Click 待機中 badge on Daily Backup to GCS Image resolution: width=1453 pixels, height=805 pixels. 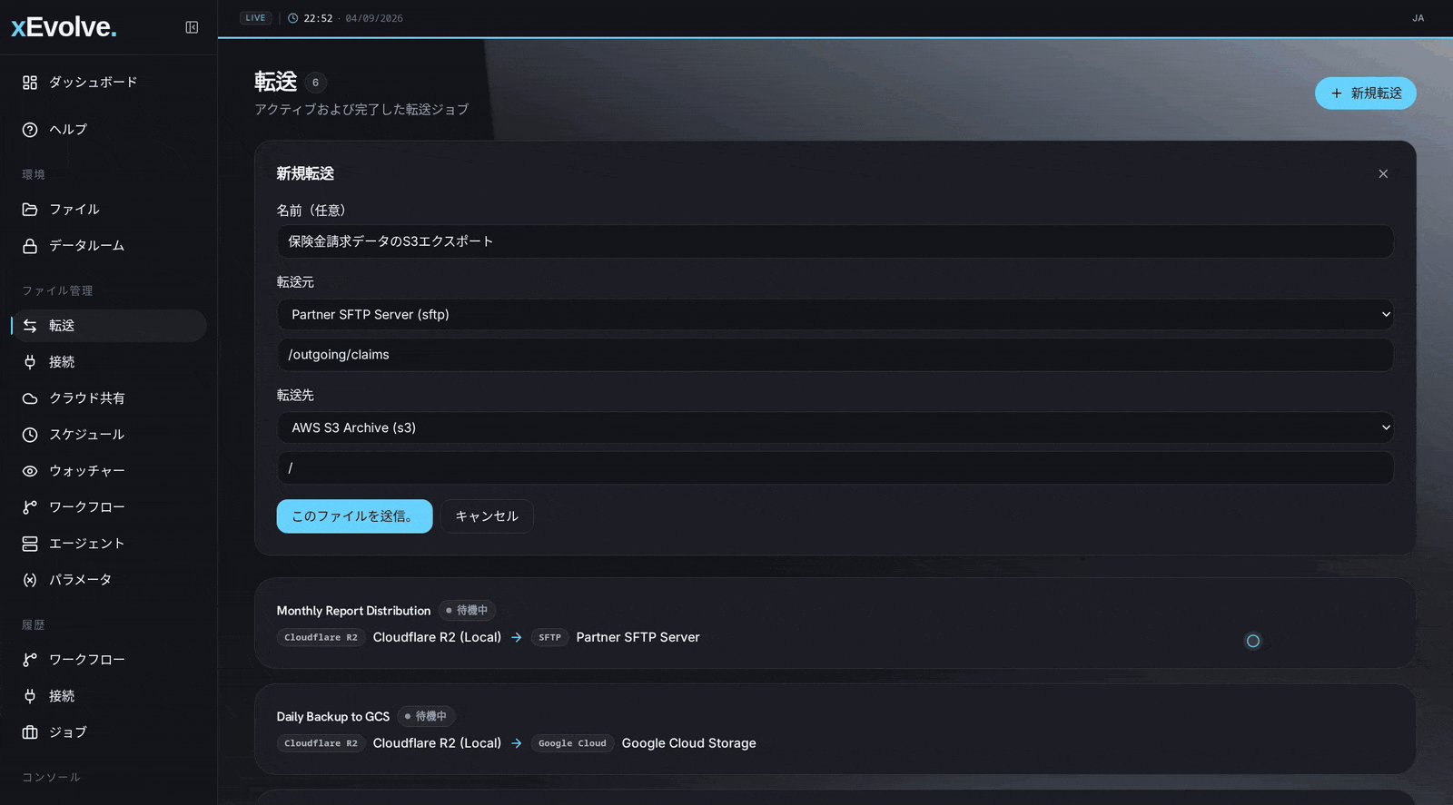pos(426,717)
